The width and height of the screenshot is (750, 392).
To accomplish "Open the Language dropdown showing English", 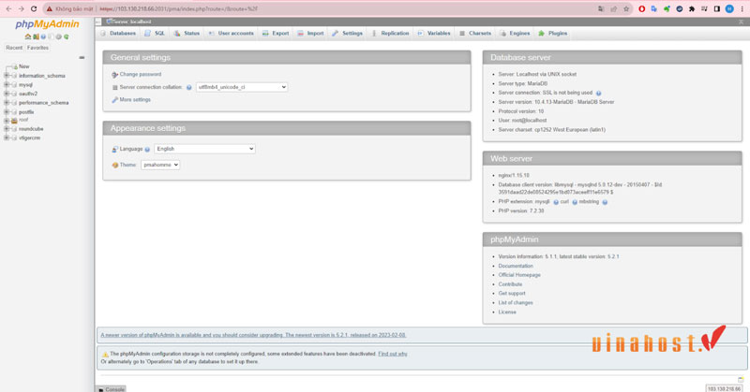I will 204,149.
